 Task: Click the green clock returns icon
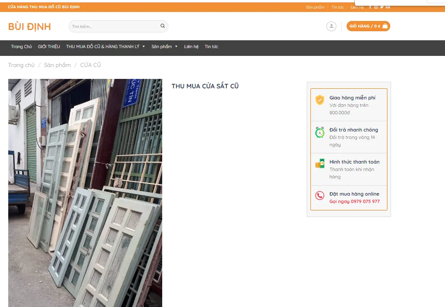click(x=320, y=132)
